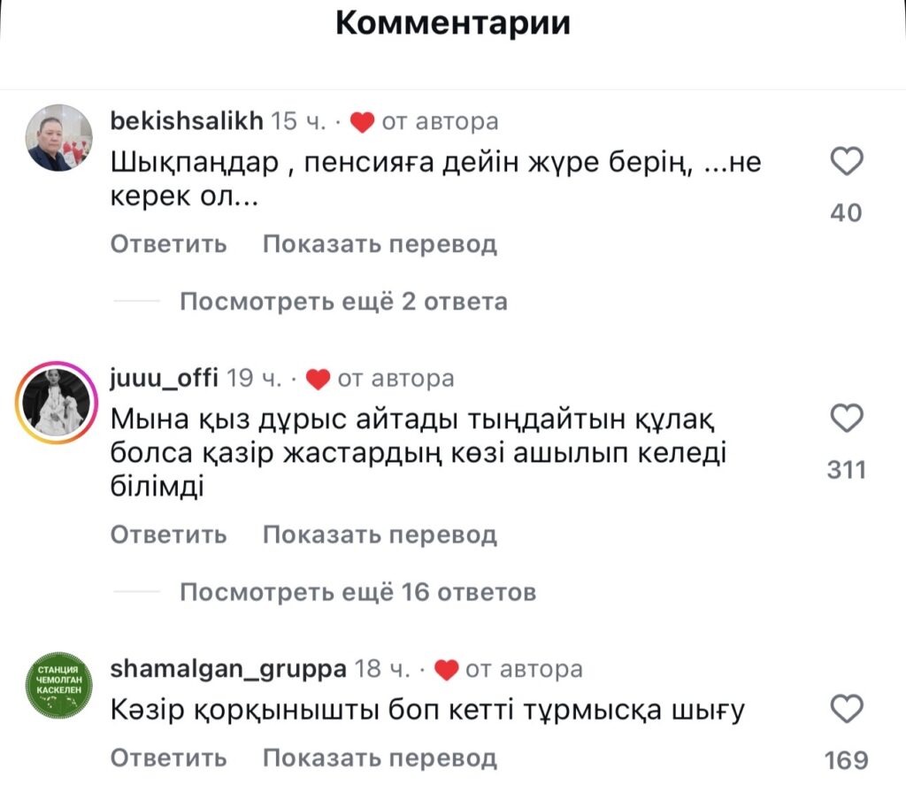
Task: Show translation of shamalgan_gruppa's comment
Action: 380,758
